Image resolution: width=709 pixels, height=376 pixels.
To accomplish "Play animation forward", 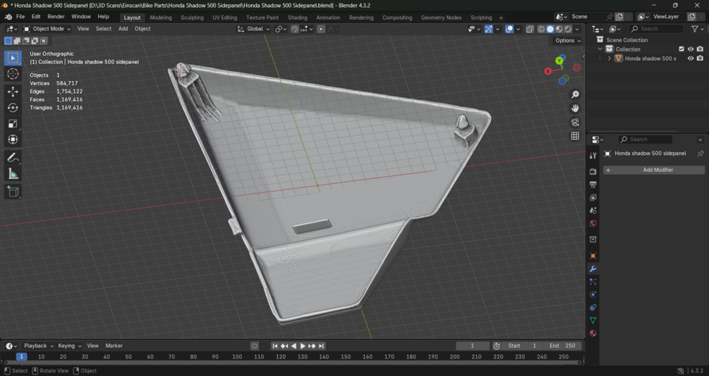I will click(x=303, y=346).
